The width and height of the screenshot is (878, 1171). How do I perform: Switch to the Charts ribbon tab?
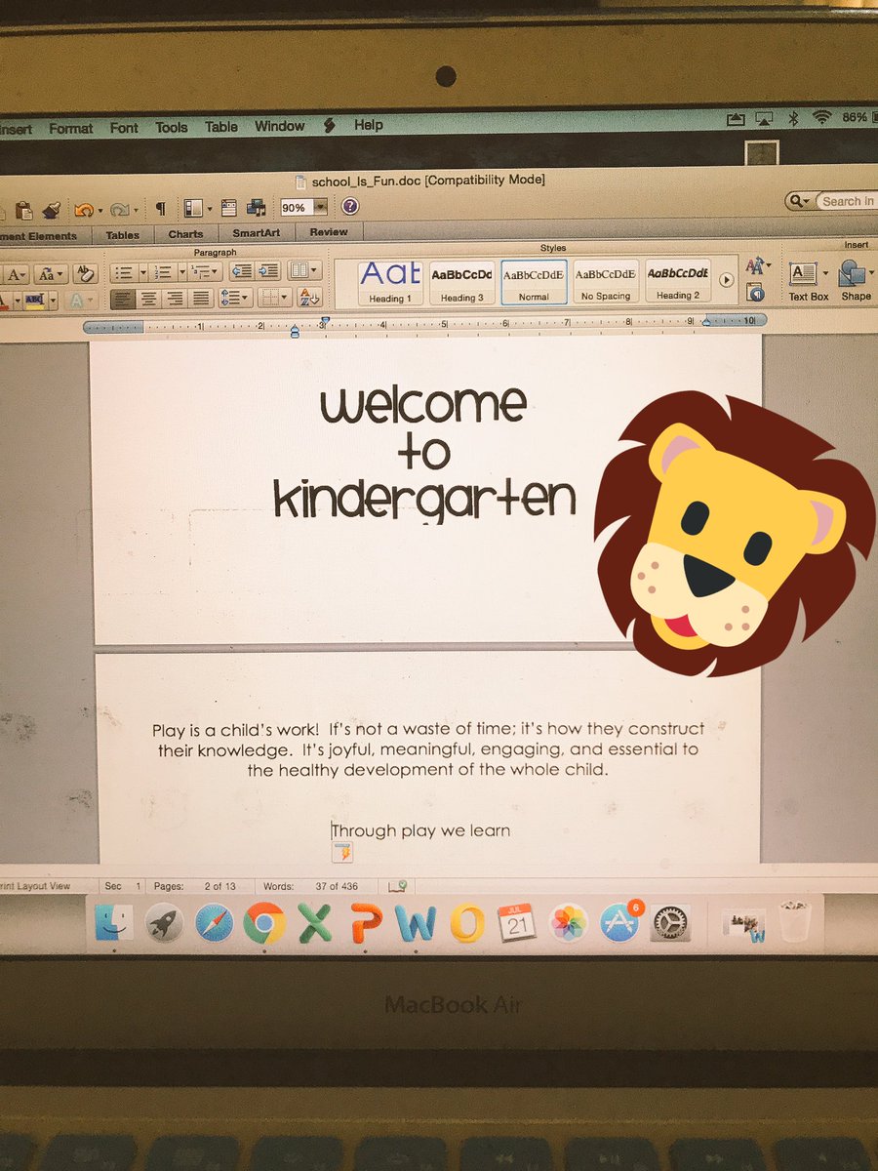point(185,234)
